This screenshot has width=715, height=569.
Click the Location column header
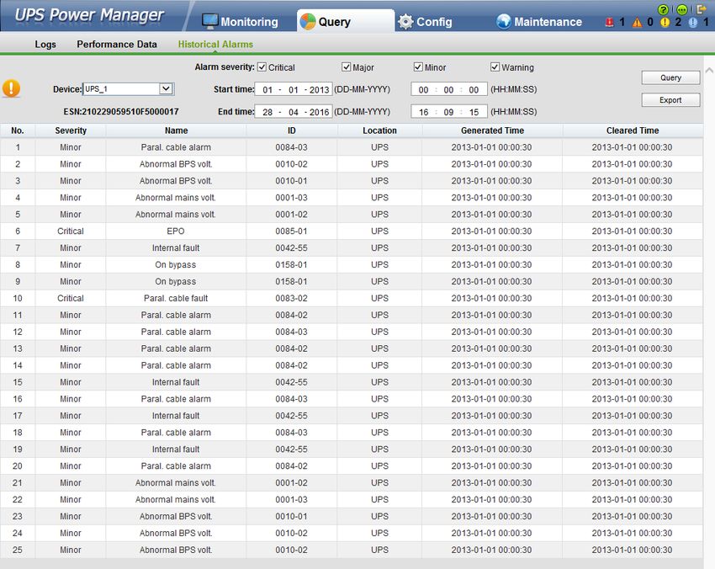[379, 130]
